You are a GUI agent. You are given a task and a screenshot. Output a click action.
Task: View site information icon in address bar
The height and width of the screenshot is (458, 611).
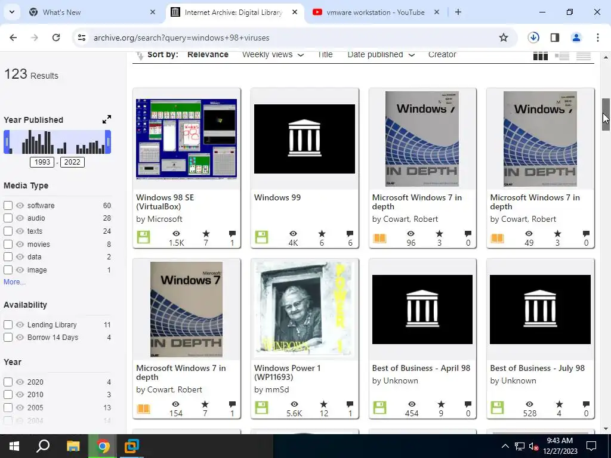(82, 38)
